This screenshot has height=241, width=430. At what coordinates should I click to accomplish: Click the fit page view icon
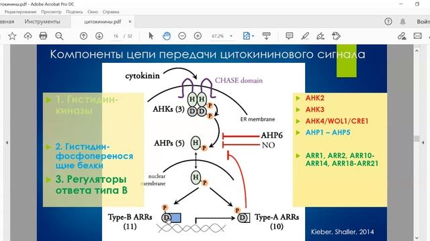pyautogui.click(x=247, y=35)
